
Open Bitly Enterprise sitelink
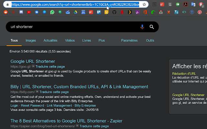[x=85, y=105]
